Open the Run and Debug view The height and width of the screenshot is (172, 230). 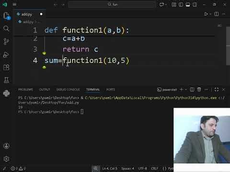[x=6, y=54]
